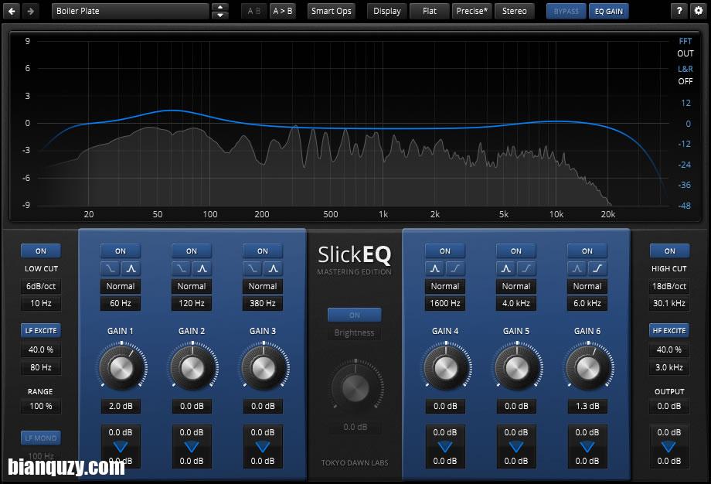Select bell shape for Gain 2 band
Screen dimensions: 711x484
click(202, 268)
